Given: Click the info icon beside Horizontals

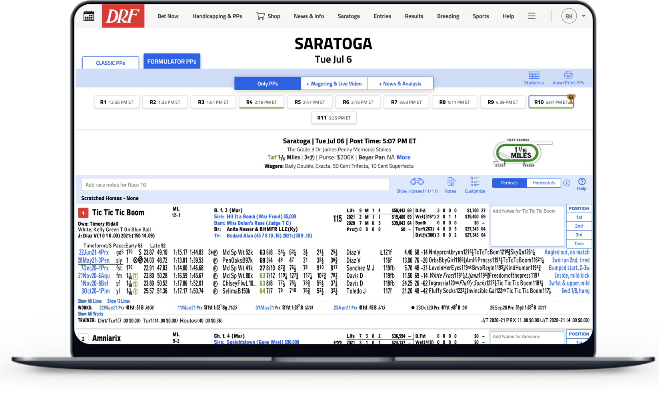Looking at the screenshot, I should tap(567, 183).
